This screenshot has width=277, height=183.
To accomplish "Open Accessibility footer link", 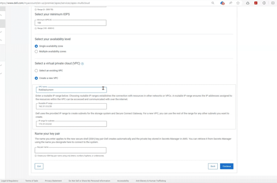I will point(123,181).
